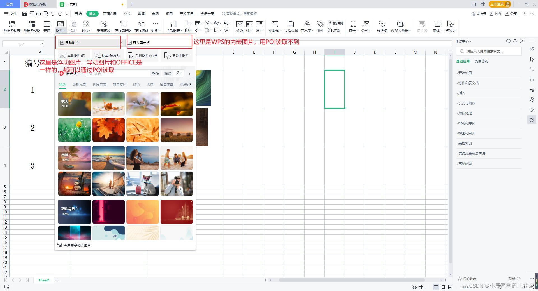Click 查看更多稻壳图片 link
Viewport: 538px width, 291px height.
tap(77, 245)
